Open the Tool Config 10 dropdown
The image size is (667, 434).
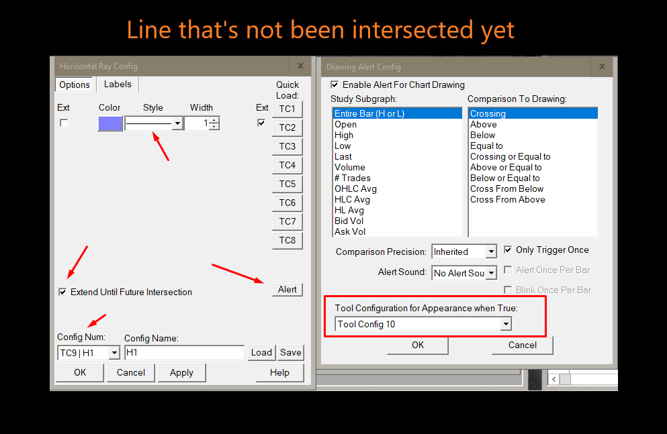(x=423, y=324)
